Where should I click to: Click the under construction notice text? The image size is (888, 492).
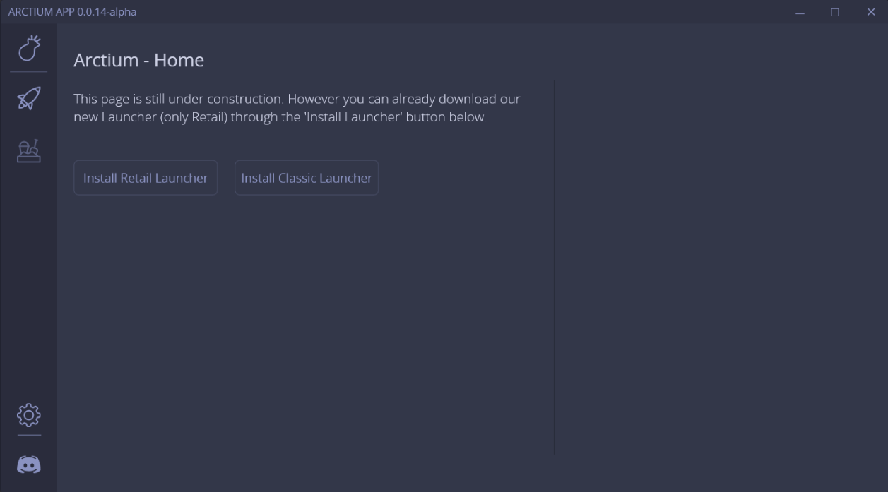297,107
